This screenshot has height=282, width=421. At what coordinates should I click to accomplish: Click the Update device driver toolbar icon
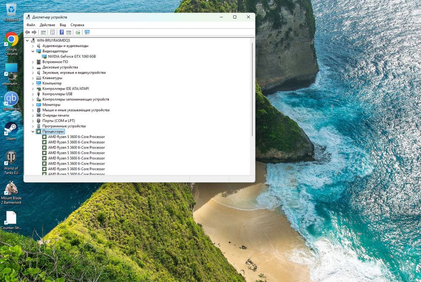(x=78, y=32)
